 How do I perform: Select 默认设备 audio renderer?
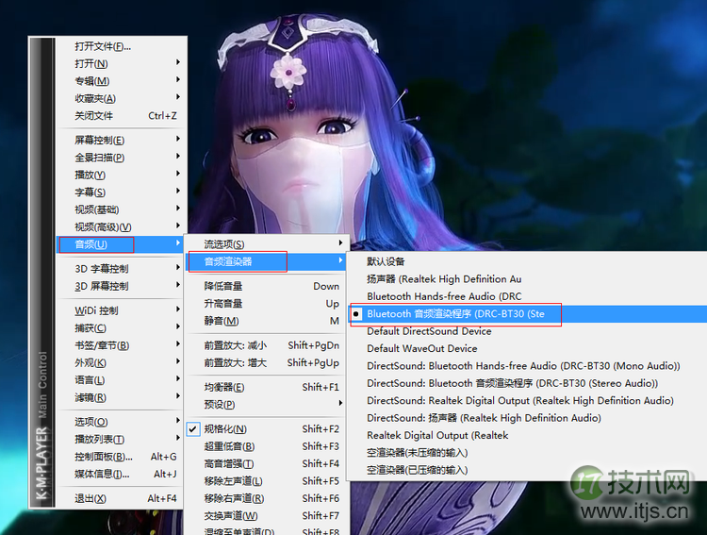pos(528,261)
